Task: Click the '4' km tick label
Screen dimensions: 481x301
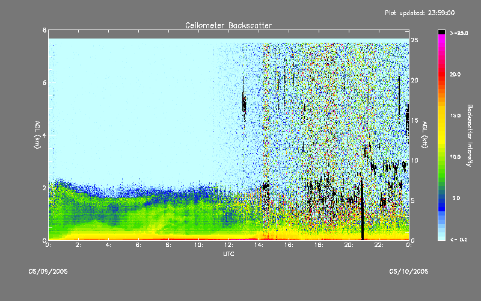Action: (x=44, y=135)
